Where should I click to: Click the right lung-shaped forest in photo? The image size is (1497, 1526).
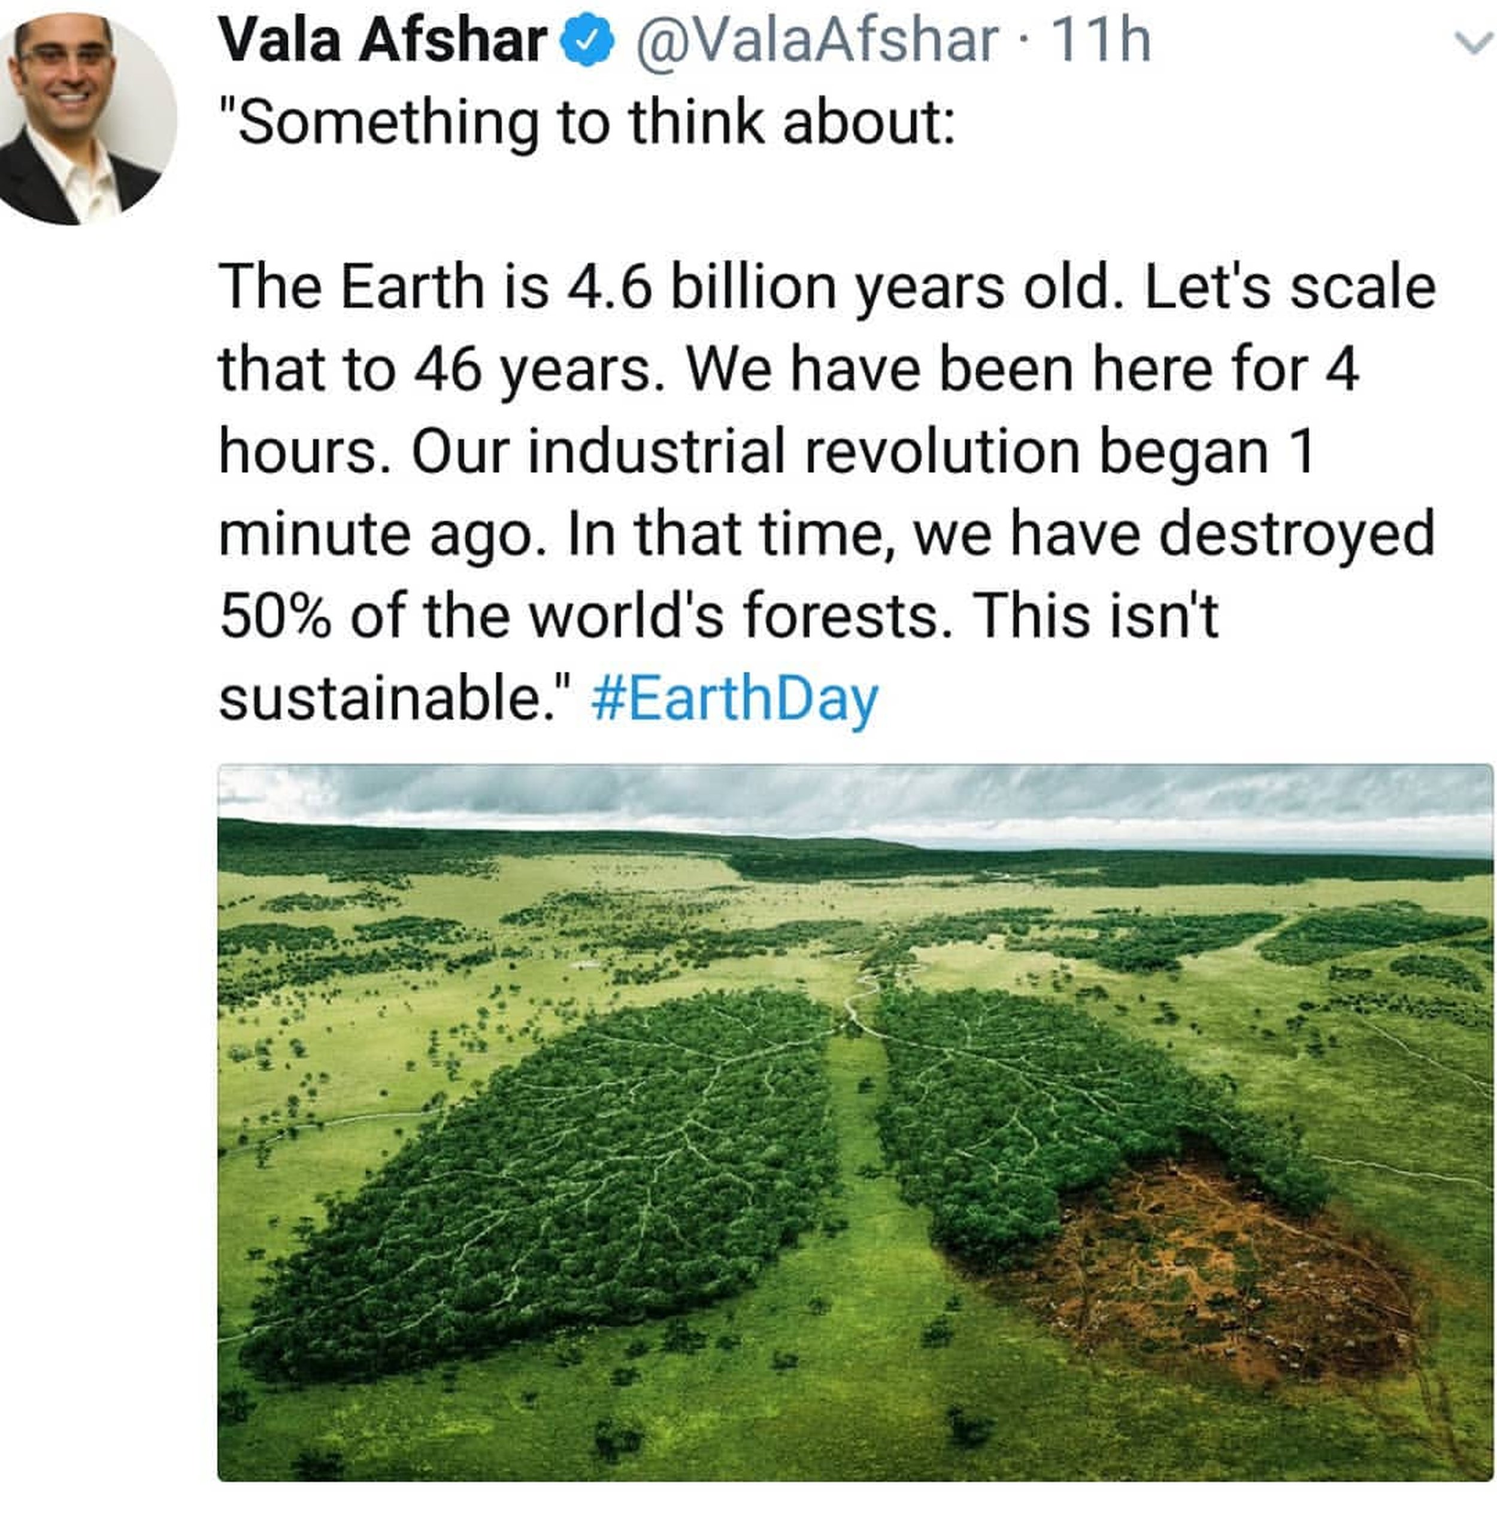pos(1022,1101)
